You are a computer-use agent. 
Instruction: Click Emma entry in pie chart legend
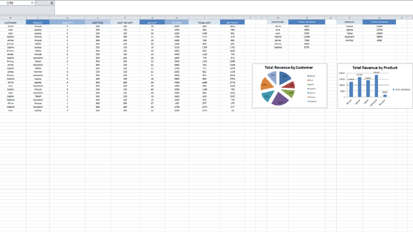coord(311,97)
